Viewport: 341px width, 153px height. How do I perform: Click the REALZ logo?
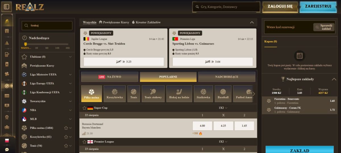click(x=30, y=7)
